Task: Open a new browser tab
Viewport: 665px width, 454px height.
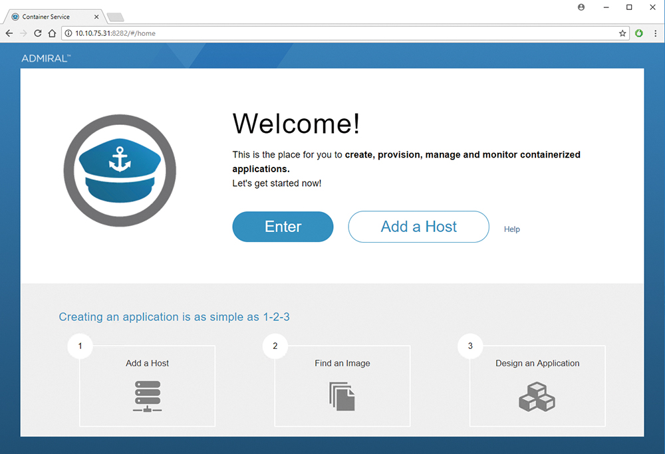Action: (x=115, y=17)
